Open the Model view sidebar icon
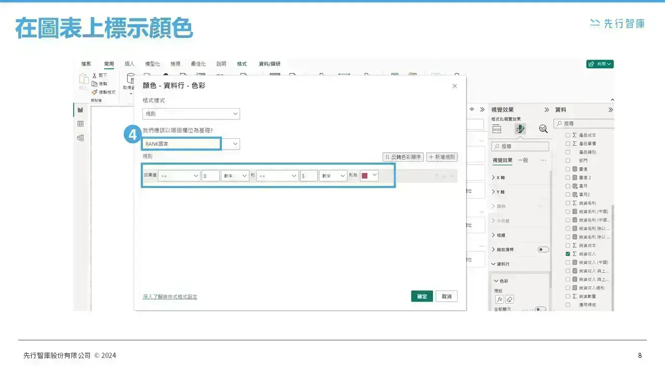 click(x=81, y=138)
